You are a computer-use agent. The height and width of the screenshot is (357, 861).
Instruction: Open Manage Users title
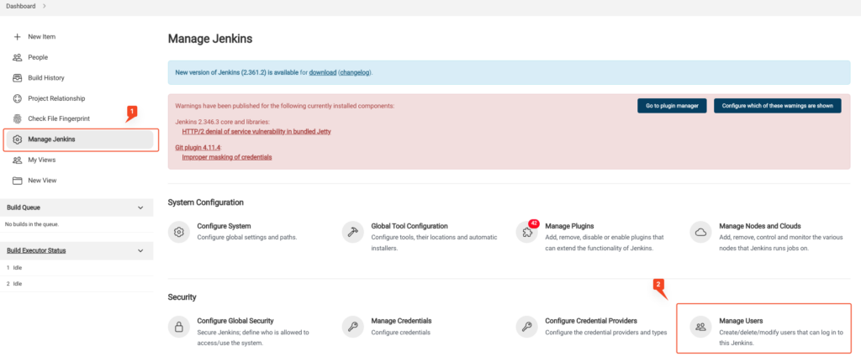click(x=742, y=321)
